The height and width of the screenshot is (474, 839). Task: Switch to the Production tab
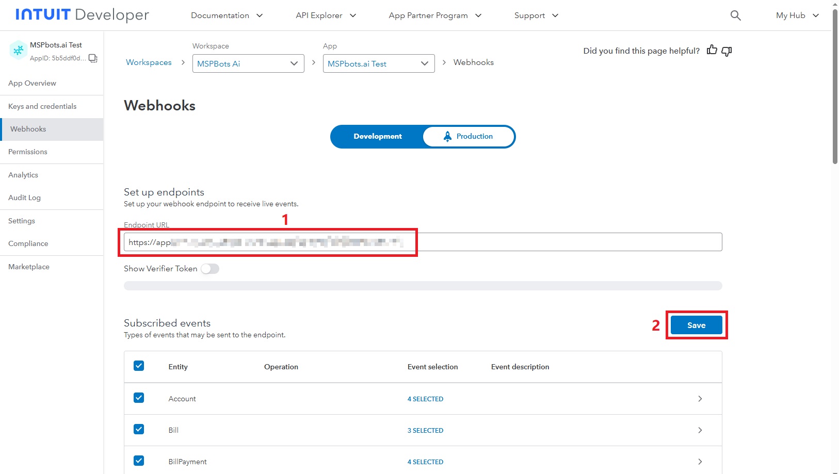(x=469, y=137)
